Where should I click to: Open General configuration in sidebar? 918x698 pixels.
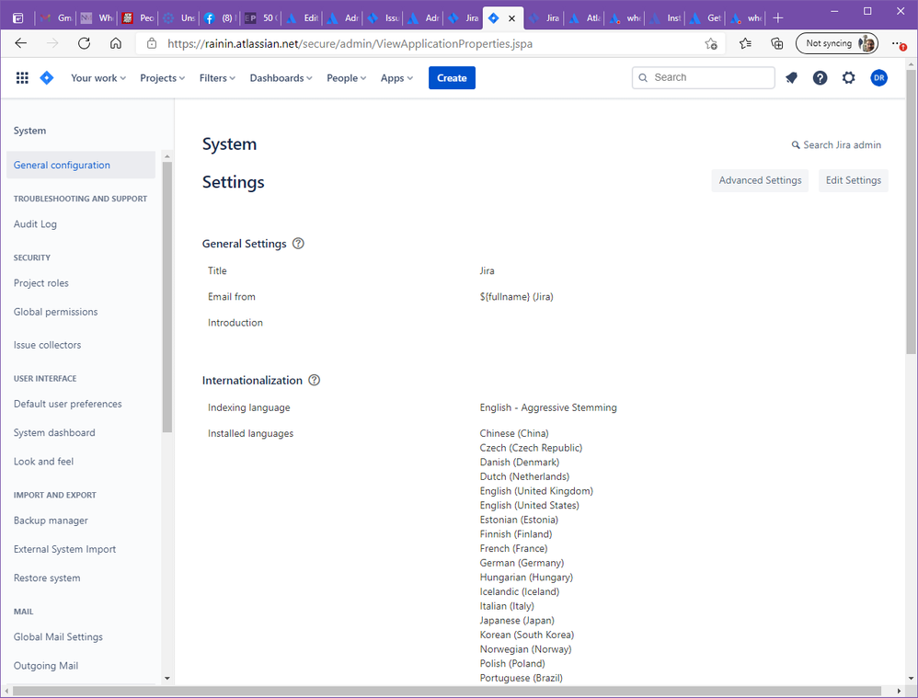tap(81, 166)
